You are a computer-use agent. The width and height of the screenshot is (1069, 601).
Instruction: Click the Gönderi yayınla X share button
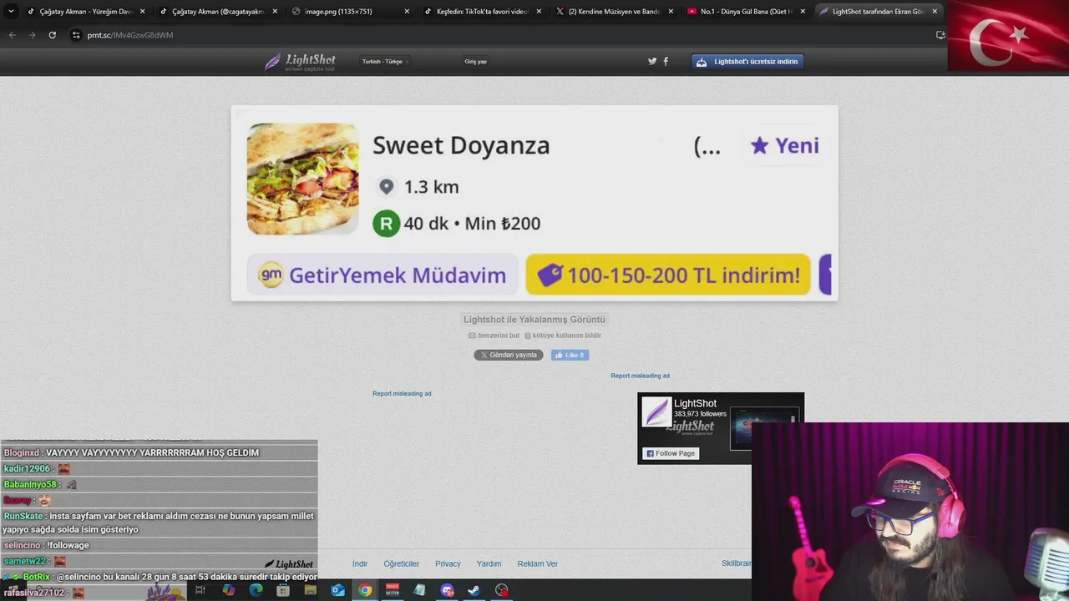509,355
